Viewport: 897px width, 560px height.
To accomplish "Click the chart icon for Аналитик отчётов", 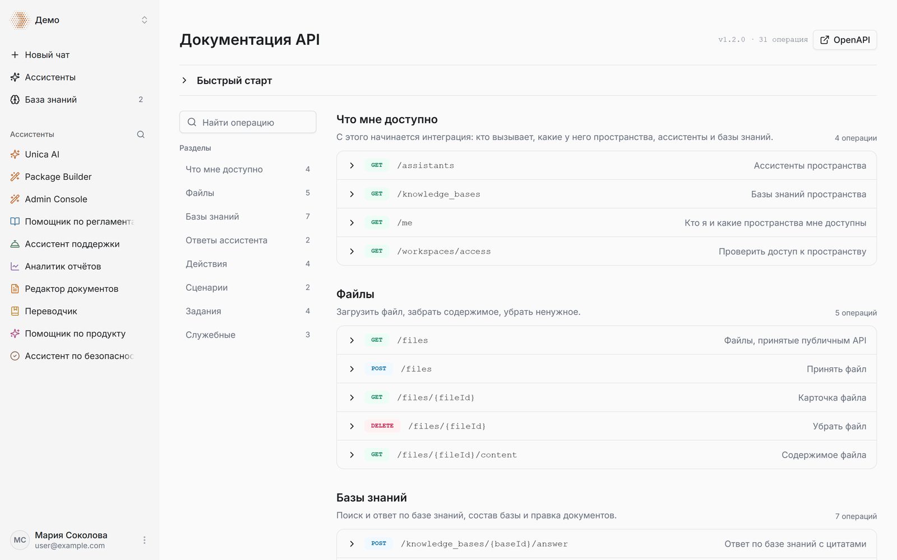I will (15, 267).
